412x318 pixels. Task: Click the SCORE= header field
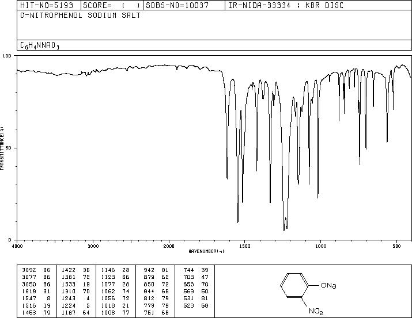tap(111, 5)
